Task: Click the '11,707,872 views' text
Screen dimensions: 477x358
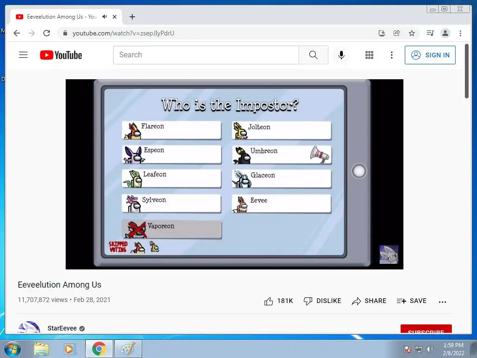Action: [42, 300]
